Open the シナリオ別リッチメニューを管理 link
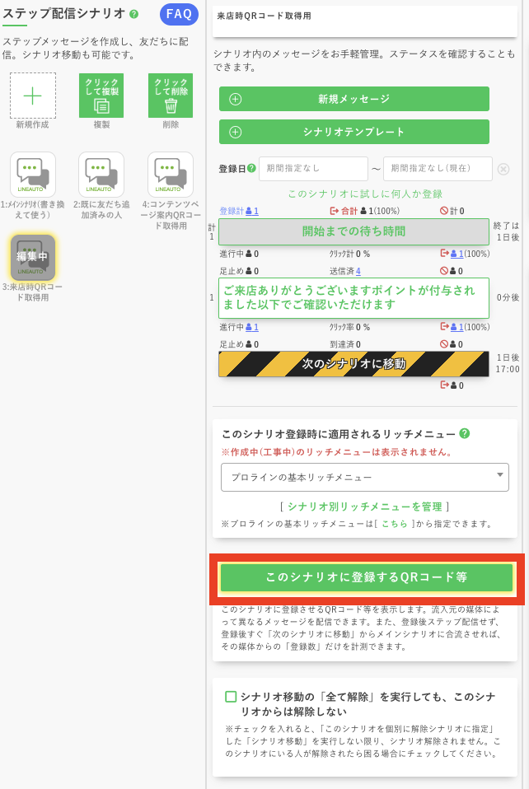 pos(364,507)
